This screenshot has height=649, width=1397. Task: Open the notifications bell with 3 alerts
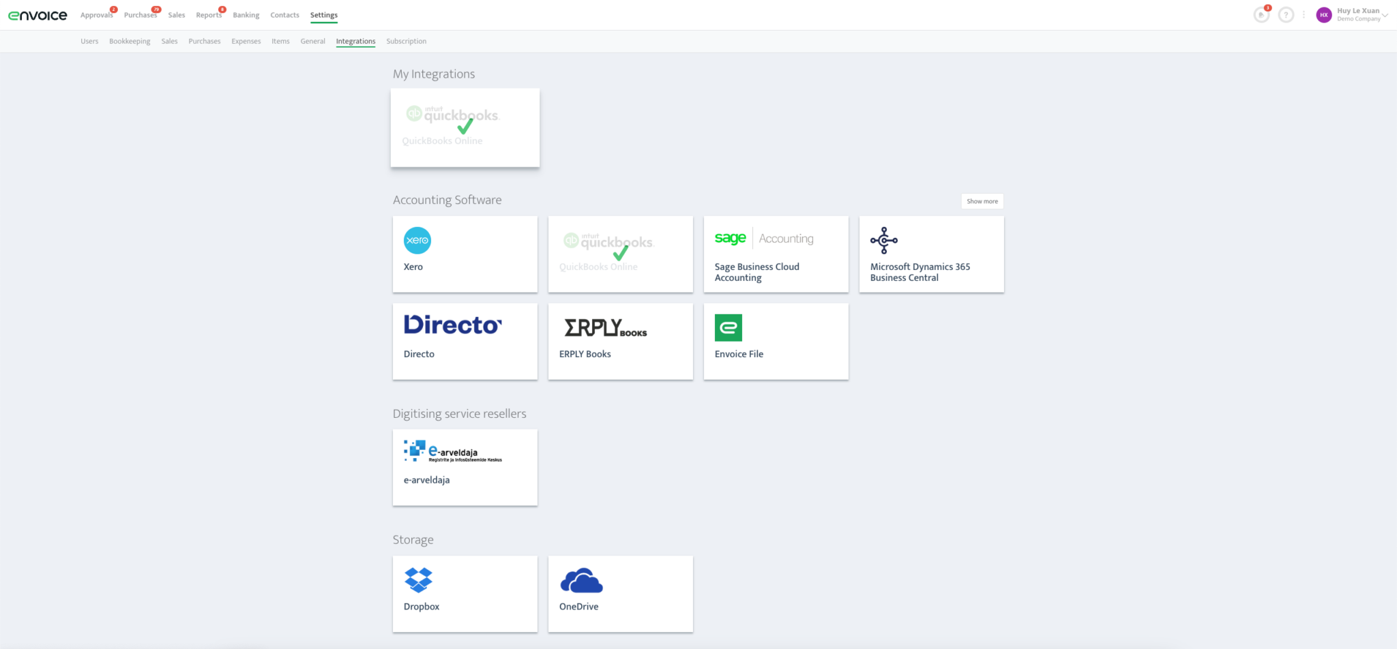pos(1261,14)
